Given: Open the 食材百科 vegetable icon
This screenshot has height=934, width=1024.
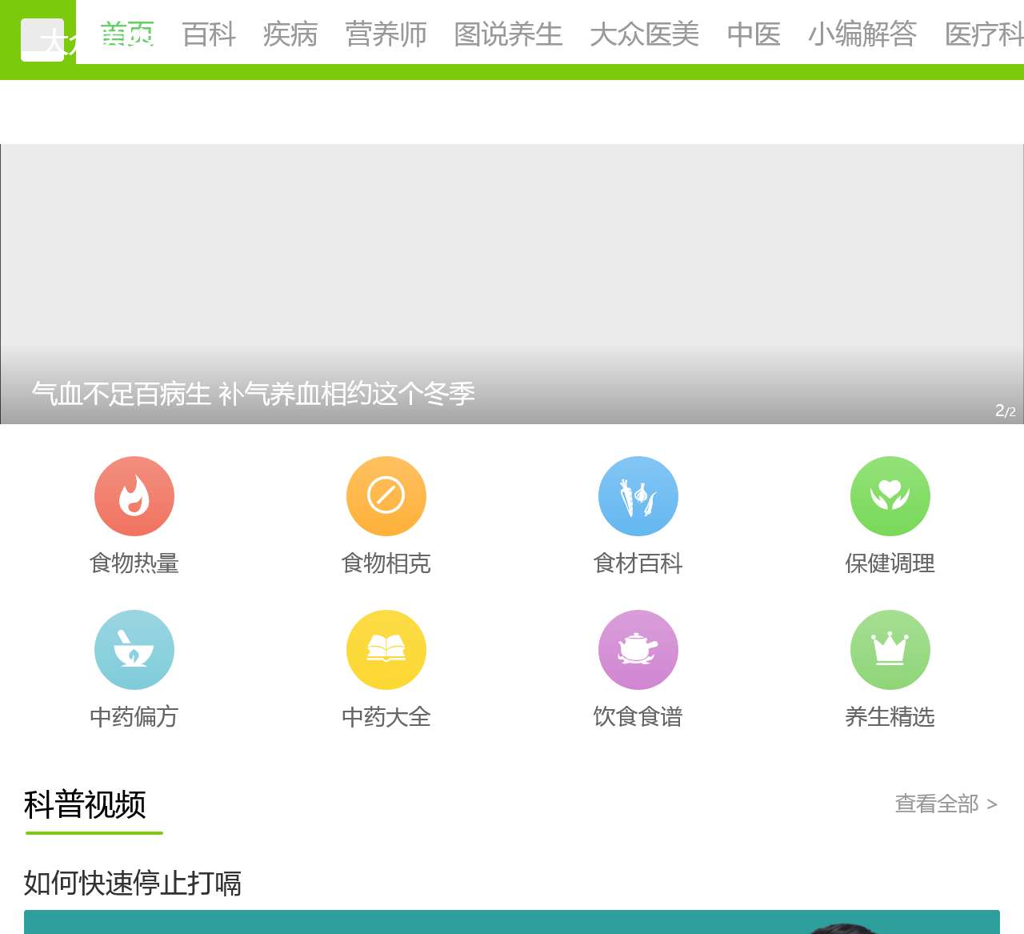Looking at the screenshot, I should pyautogui.click(x=638, y=495).
